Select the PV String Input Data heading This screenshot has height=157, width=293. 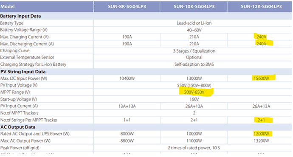tap(23, 72)
